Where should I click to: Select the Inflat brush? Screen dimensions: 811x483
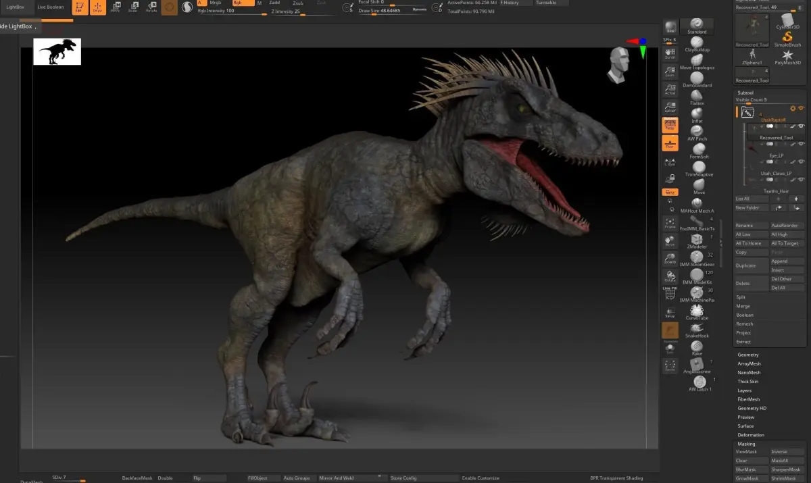point(697,116)
